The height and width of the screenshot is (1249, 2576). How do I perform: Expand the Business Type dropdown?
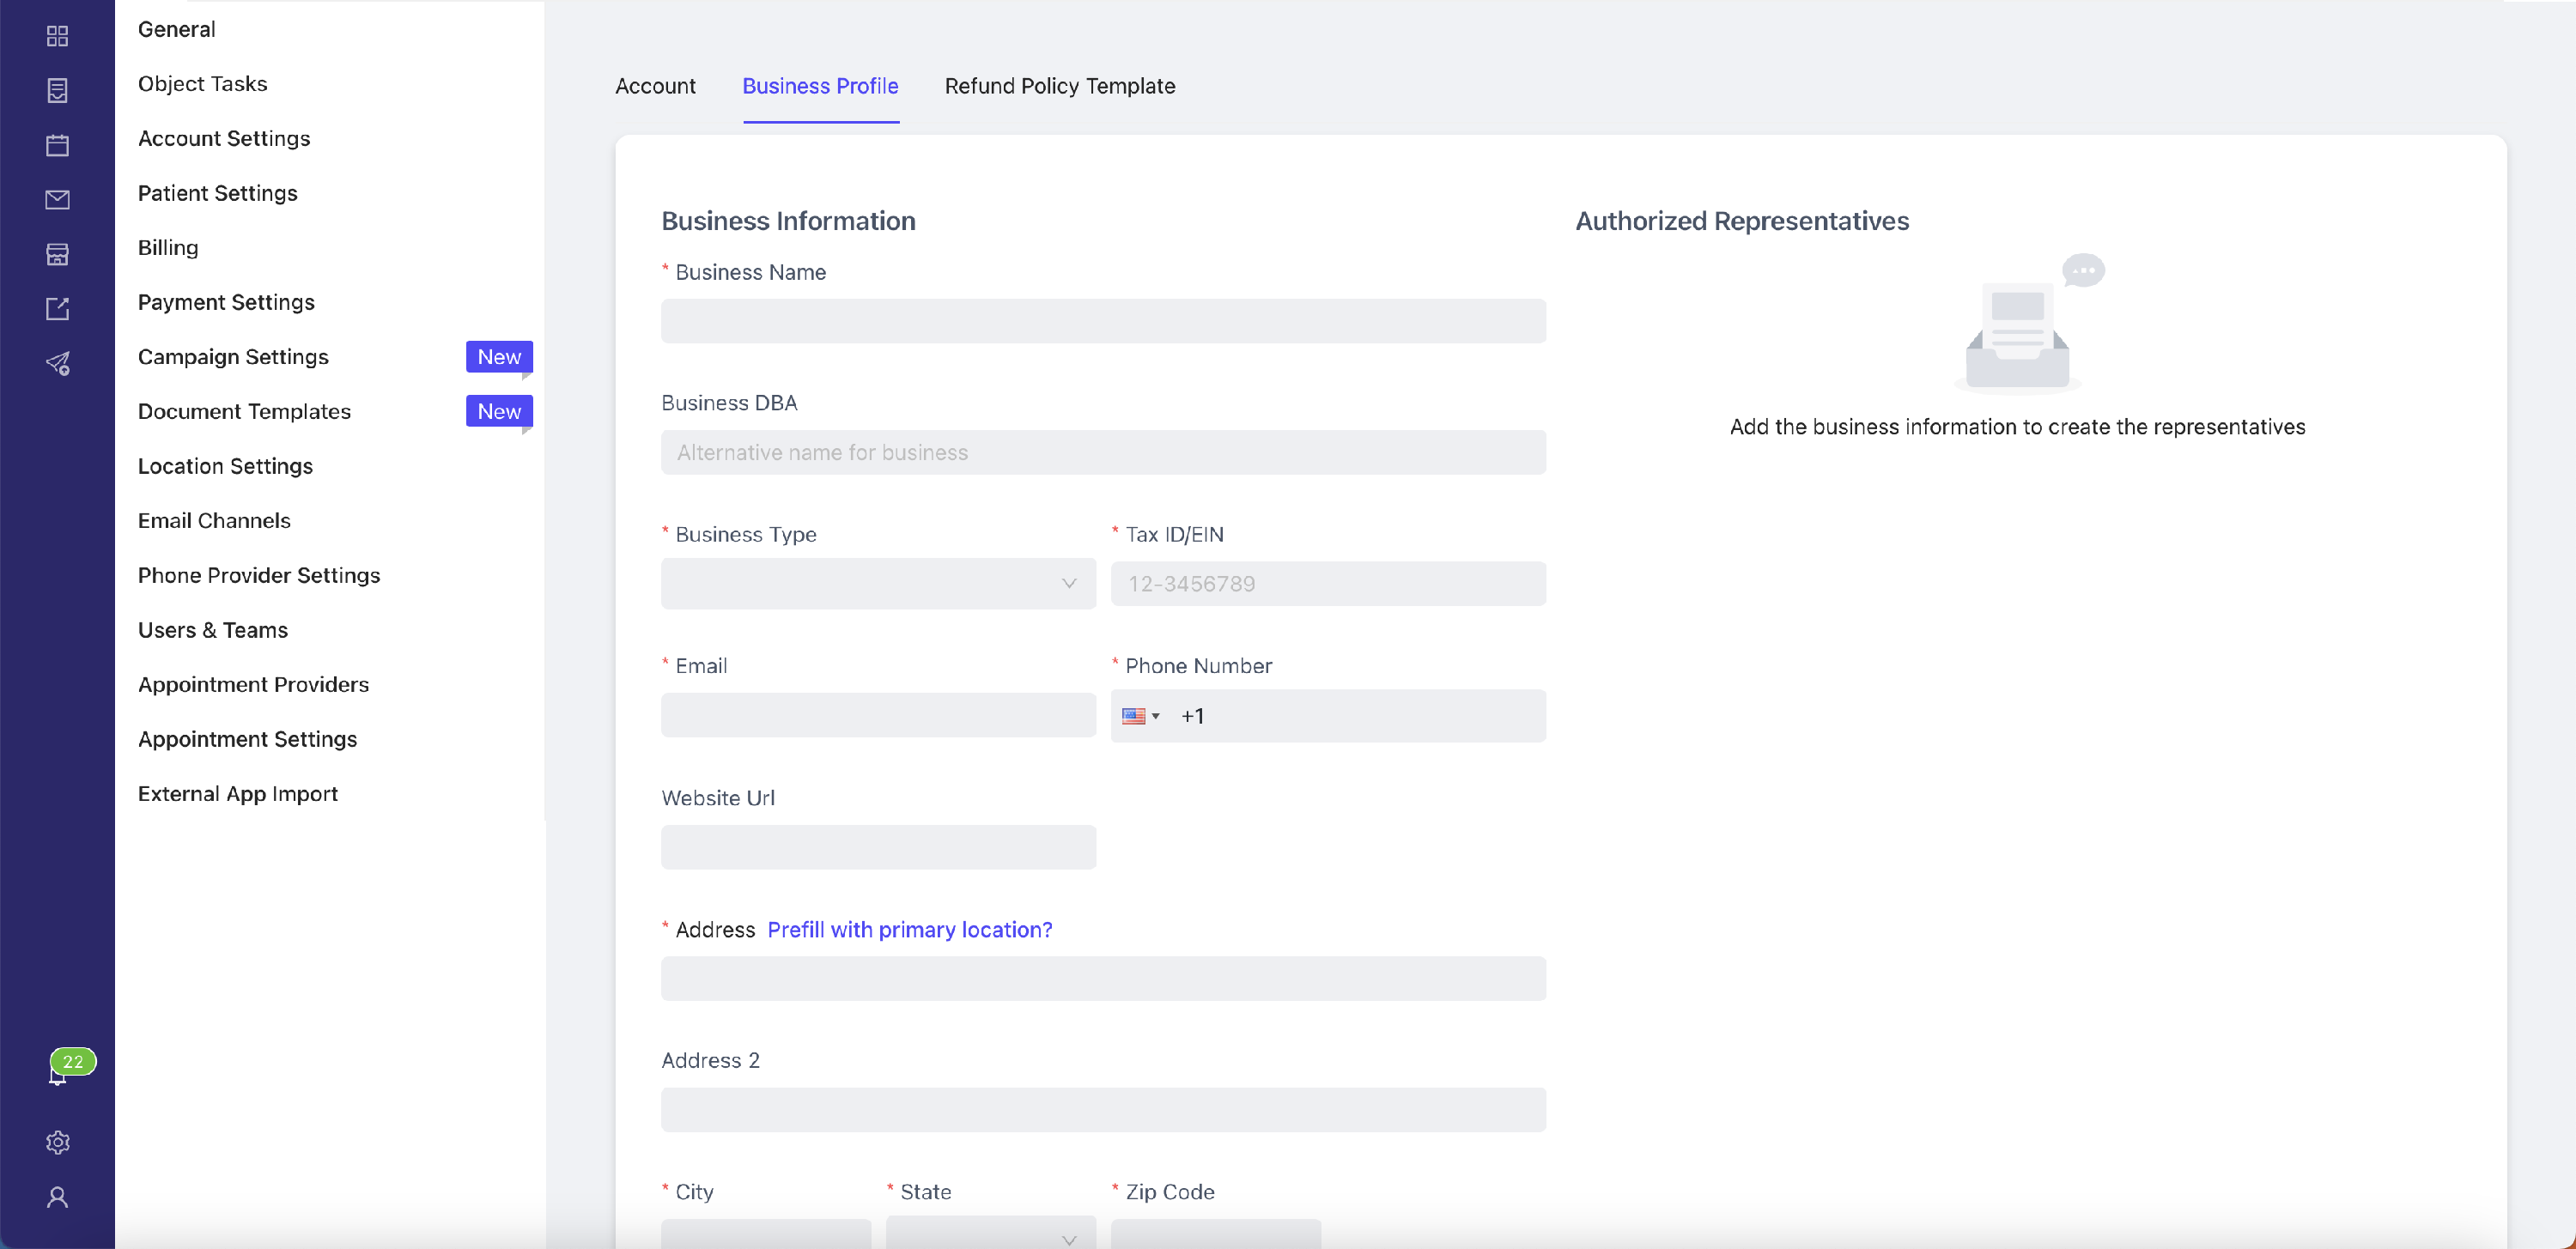point(878,584)
